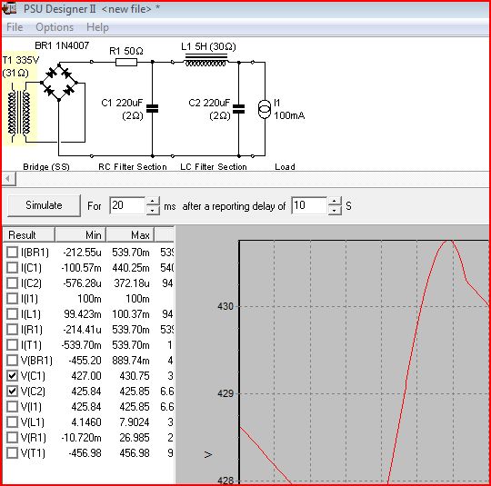The image size is (491, 486).
Task: Select the L1 5H inductor symbol
Action: click(205, 60)
